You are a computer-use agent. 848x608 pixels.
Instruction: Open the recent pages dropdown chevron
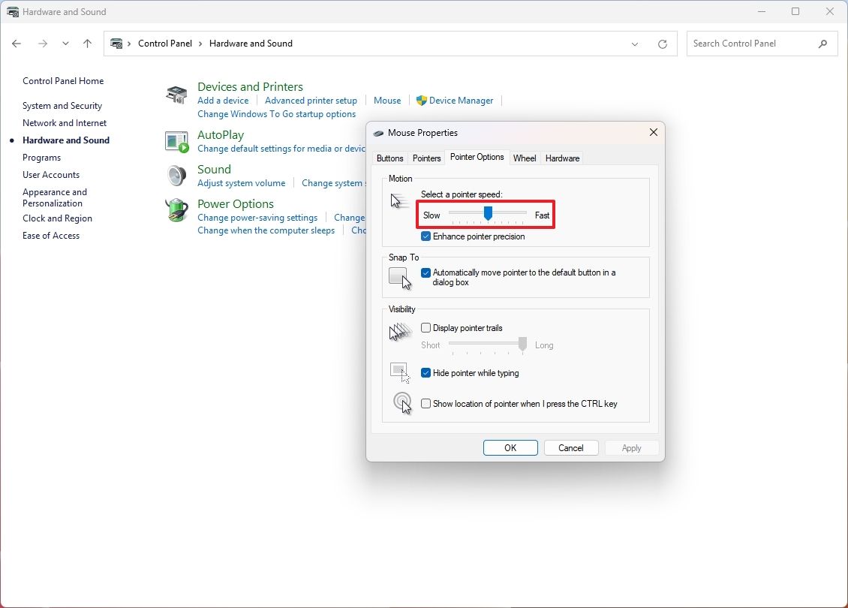65,44
